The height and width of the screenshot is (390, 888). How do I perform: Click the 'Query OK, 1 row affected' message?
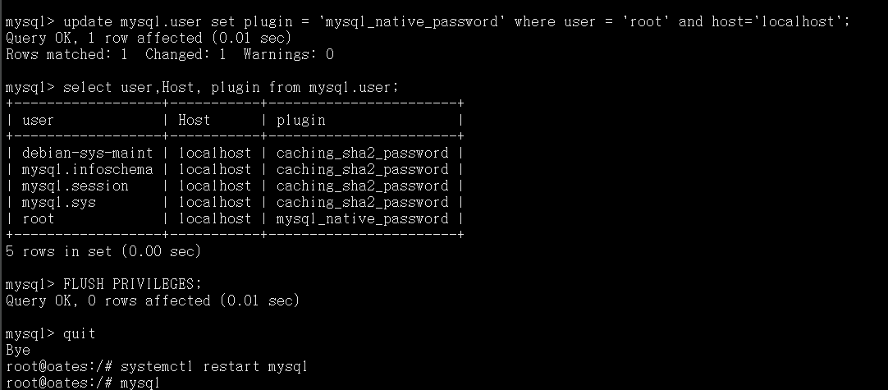[148, 38]
